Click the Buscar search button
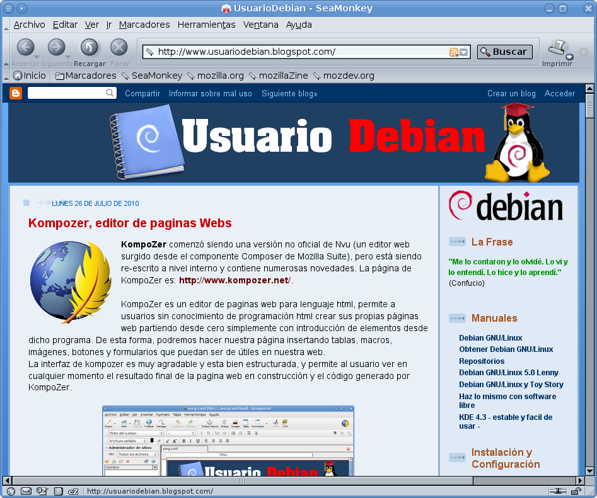The width and height of the screenshot is (597, 498). coord(504,52)
